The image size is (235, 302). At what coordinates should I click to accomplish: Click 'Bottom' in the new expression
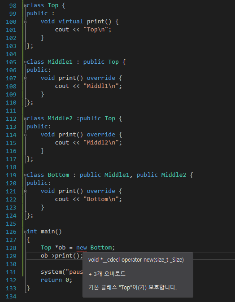point(101,248)
